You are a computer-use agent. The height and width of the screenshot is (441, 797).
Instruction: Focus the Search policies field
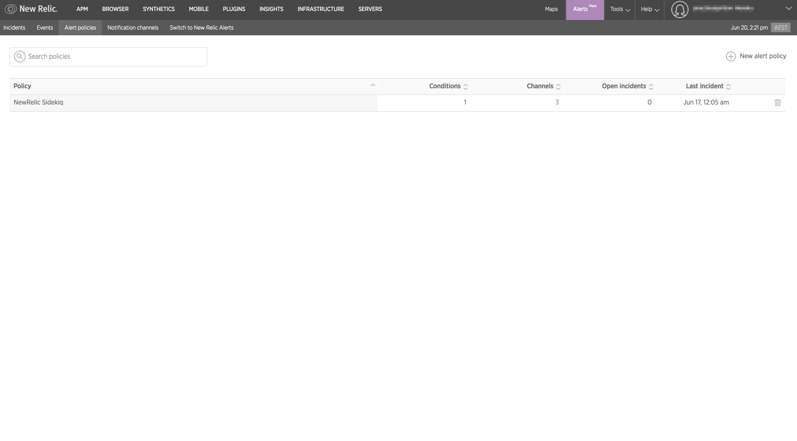(x=108, y=57)
